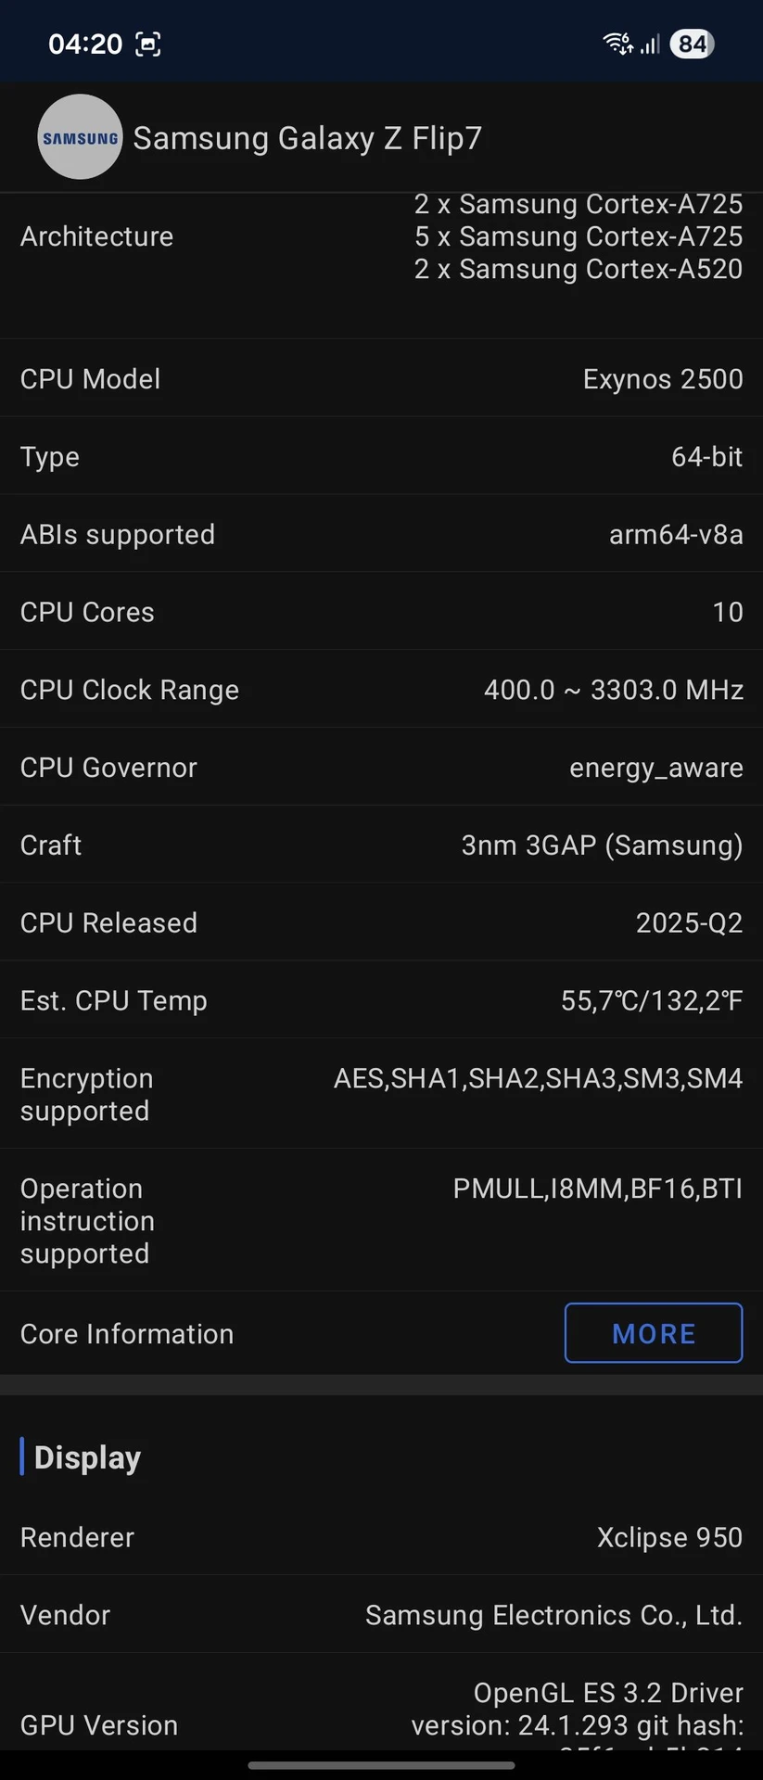Tap the Wi-Fi status icon

617,44
